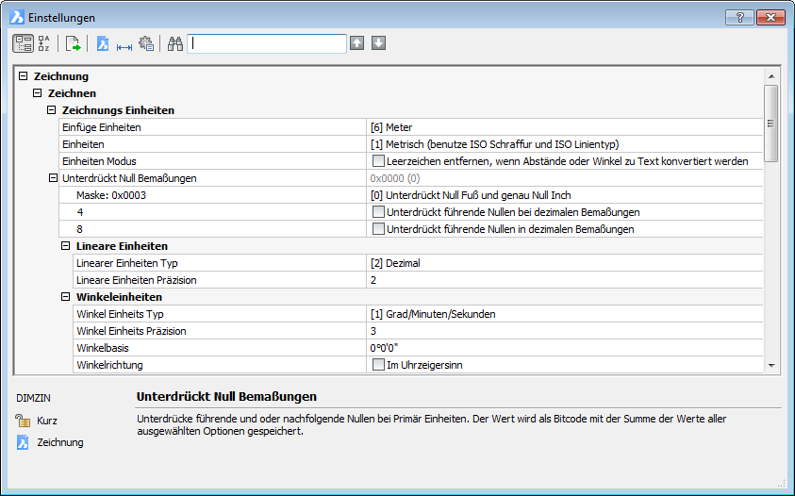The height and width of the screenshot is (496, 795).
Task: Click the program options gear icon
Action: click(x=145, y=43)
